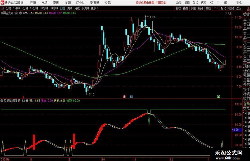
Task: Click the 复权 toolbar button
Action: pos(178,8)
